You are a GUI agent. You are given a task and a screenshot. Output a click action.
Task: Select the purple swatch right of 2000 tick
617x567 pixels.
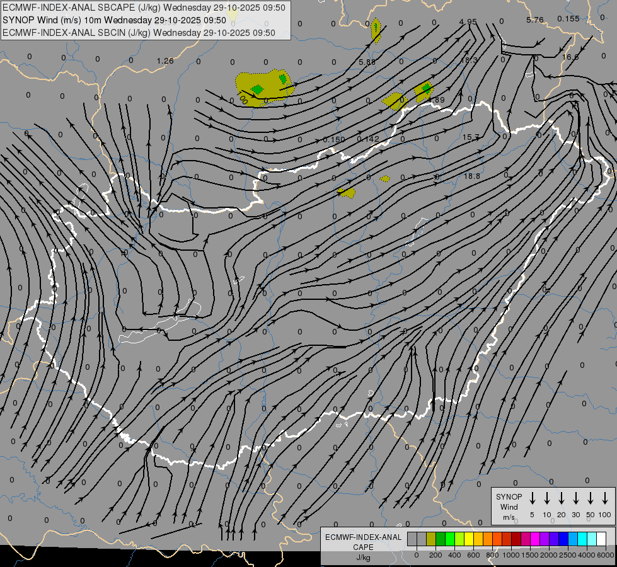pos(545,539)
